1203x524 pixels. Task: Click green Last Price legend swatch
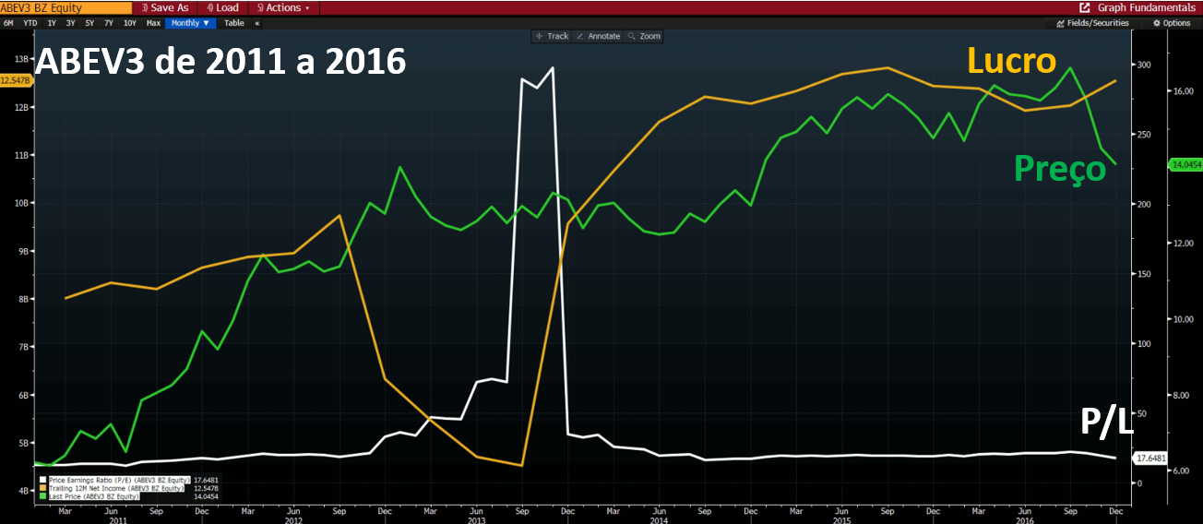point(42,496)
